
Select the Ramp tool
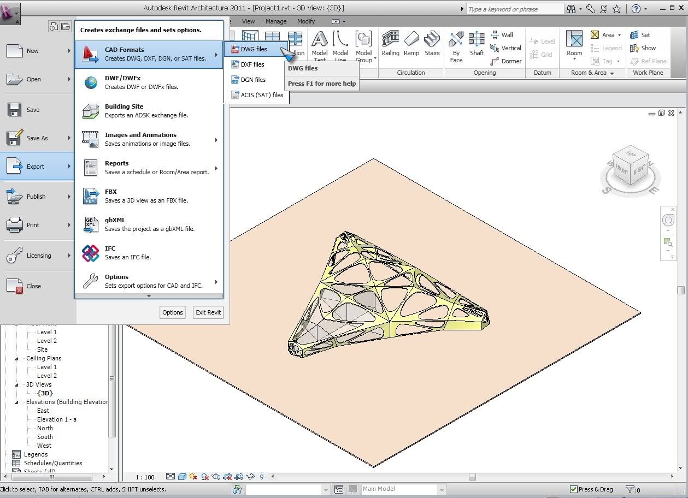(x=411, y=44)
